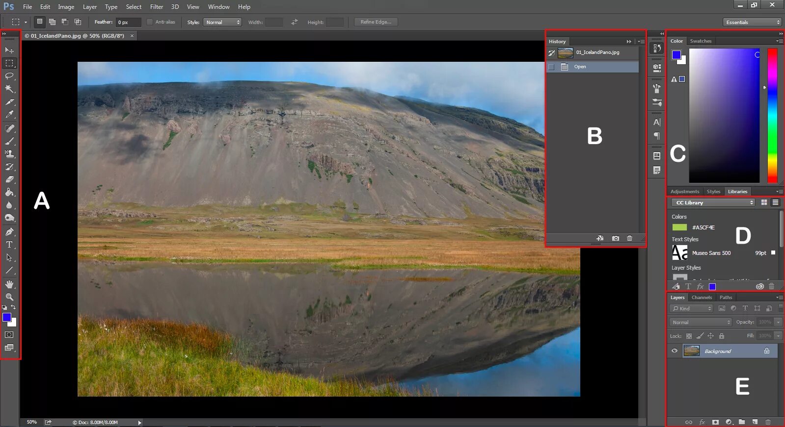
Task: Open the Image menu
Action: click(66, 7)
